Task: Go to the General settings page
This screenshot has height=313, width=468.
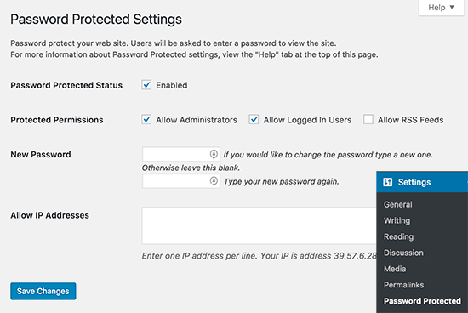Action: click(x=398, y=204)
